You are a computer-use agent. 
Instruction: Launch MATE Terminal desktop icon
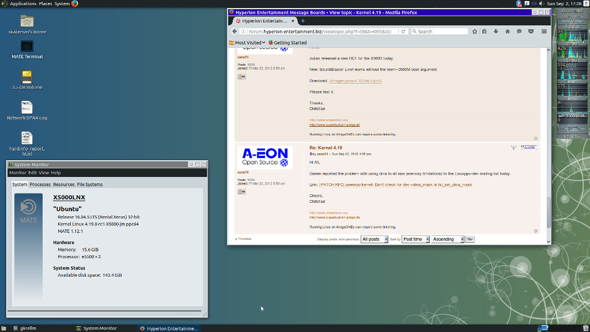pyautogui.click(x=27, y=50)
